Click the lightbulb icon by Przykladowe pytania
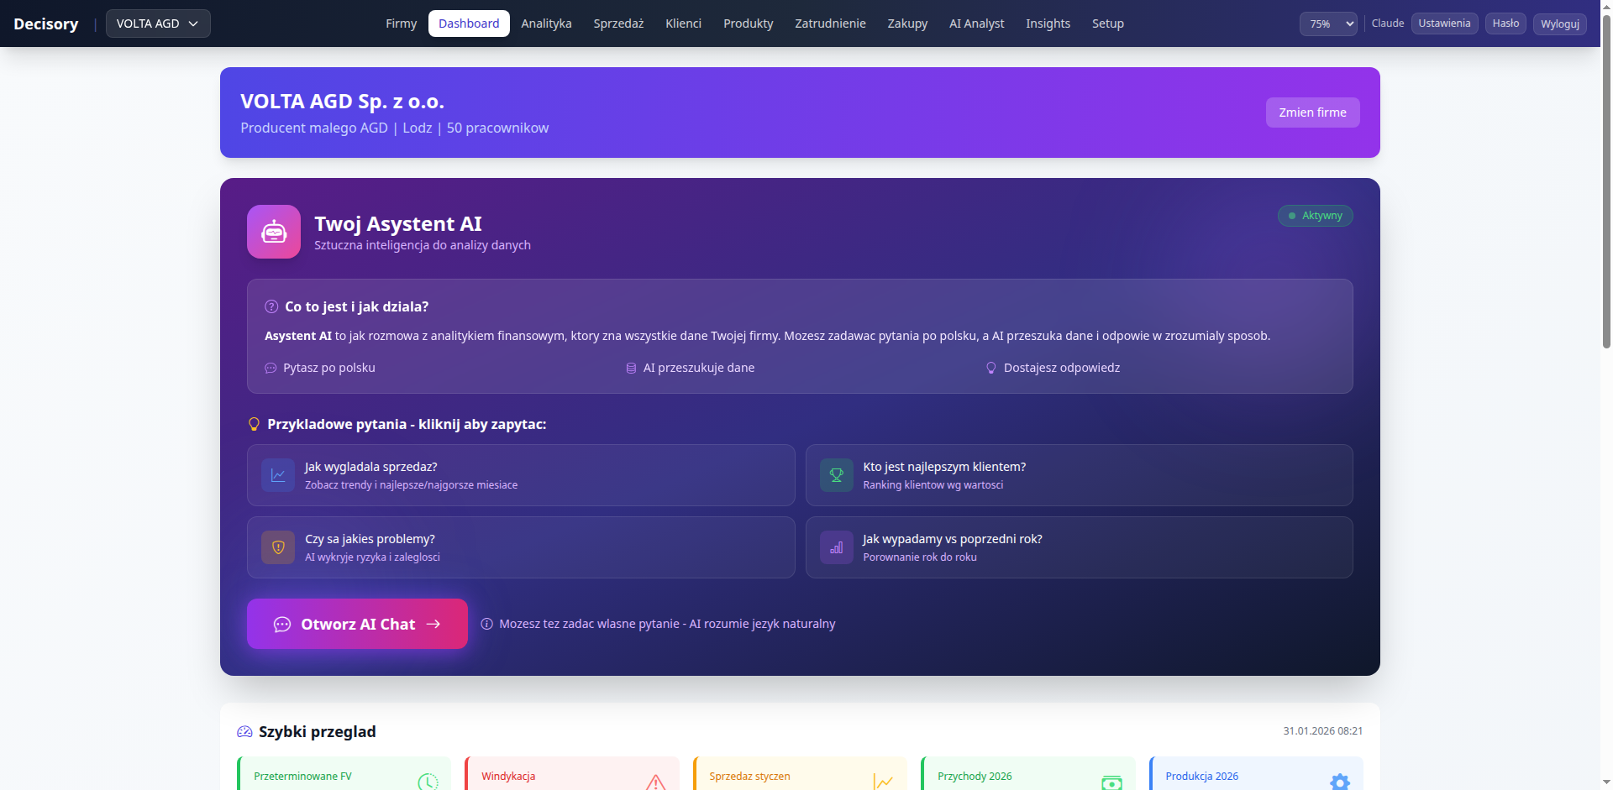 pos(254,425)
